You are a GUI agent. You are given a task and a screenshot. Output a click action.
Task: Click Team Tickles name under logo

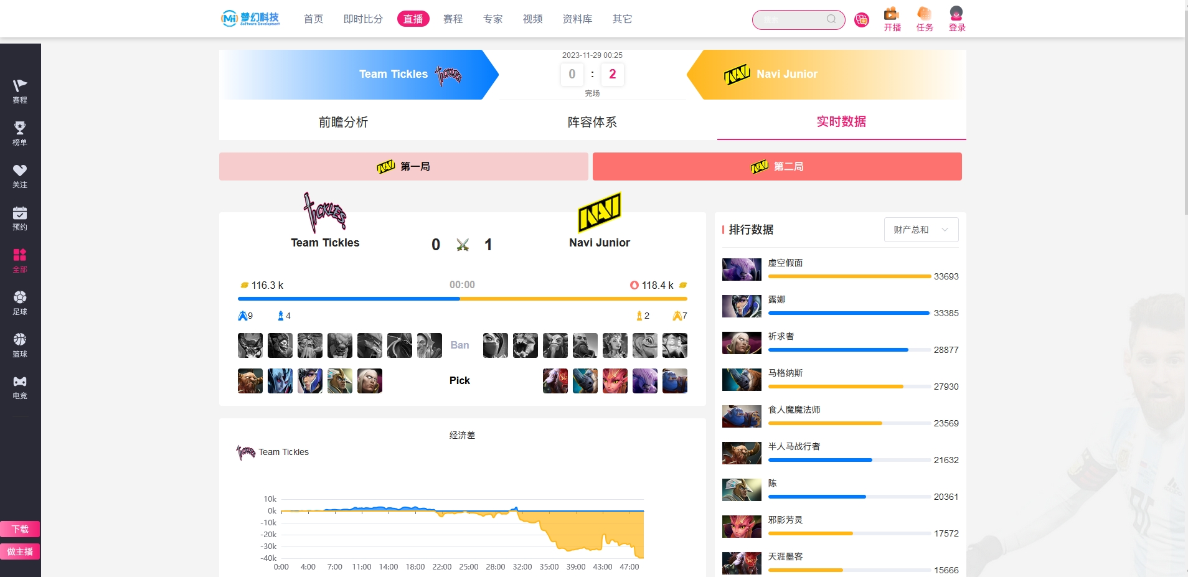(x=325, y=243)
